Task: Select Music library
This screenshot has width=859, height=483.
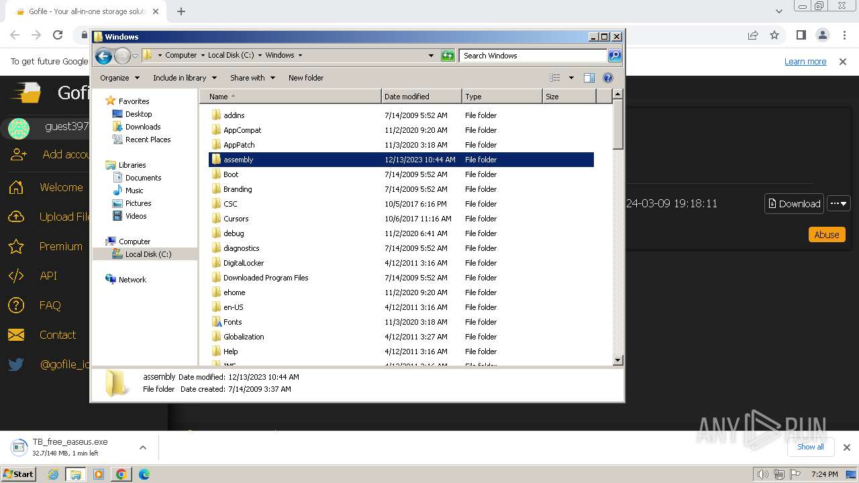Action: point(134,191)
